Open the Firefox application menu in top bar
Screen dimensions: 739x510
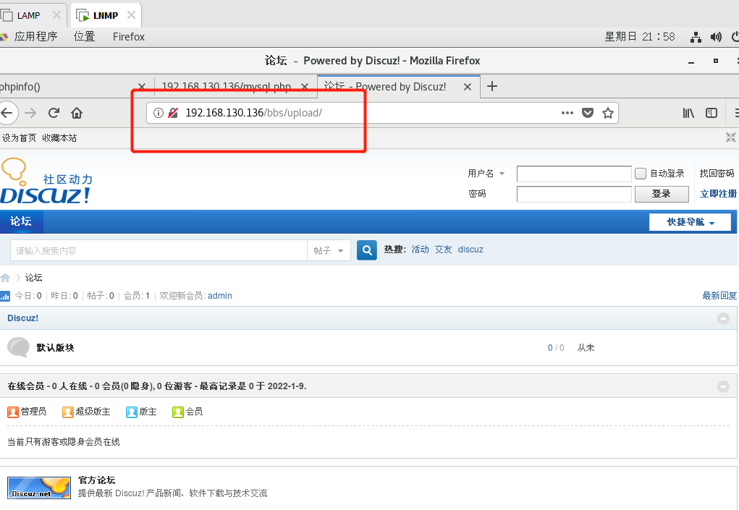(129, 37)
